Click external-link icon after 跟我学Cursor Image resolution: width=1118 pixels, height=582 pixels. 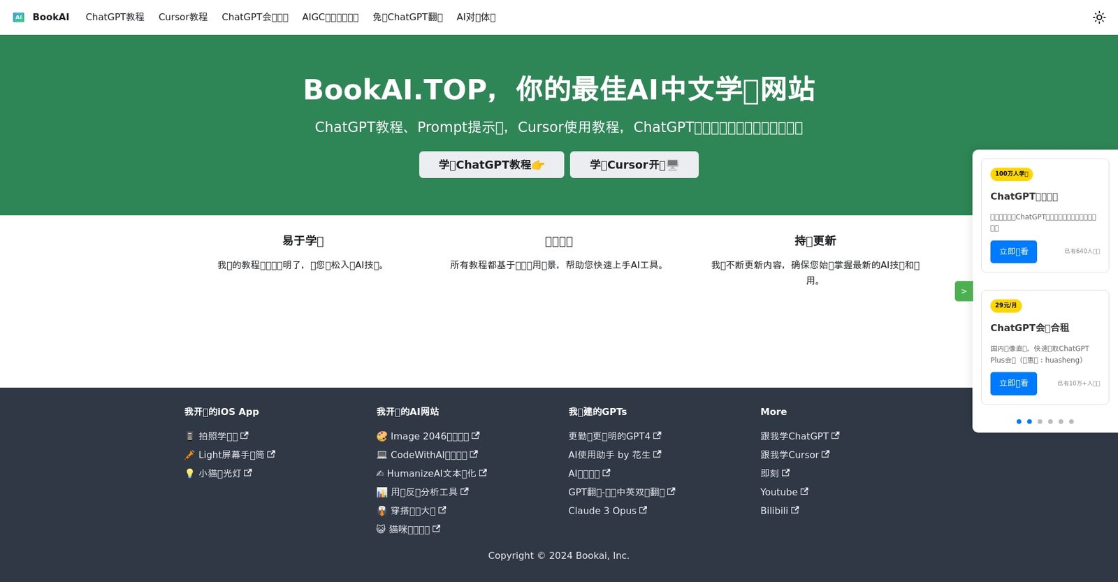[x=826, y=454]
